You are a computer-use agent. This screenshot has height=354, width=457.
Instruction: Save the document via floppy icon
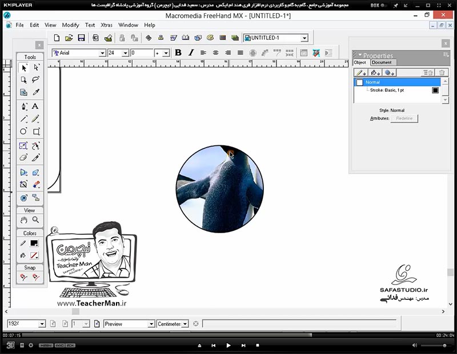tap(81, 38)
